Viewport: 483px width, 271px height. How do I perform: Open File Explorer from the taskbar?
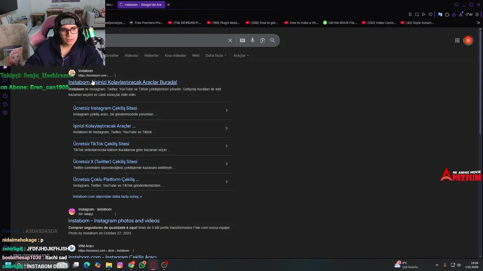point(109,265)
